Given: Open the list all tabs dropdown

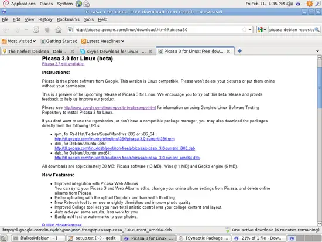Looking at the screenshot, I should click(x=317, y=51).
